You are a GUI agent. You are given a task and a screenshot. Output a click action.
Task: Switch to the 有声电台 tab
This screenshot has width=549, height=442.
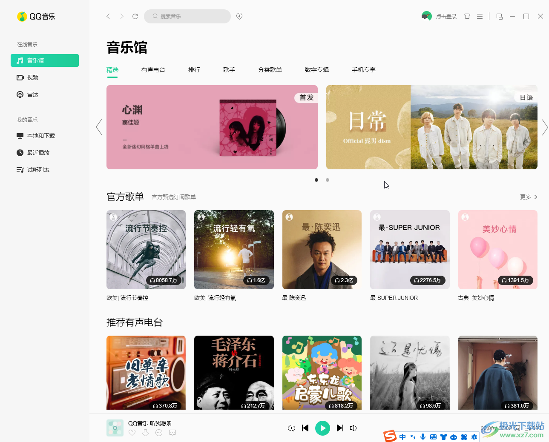(x=153, y=70)
